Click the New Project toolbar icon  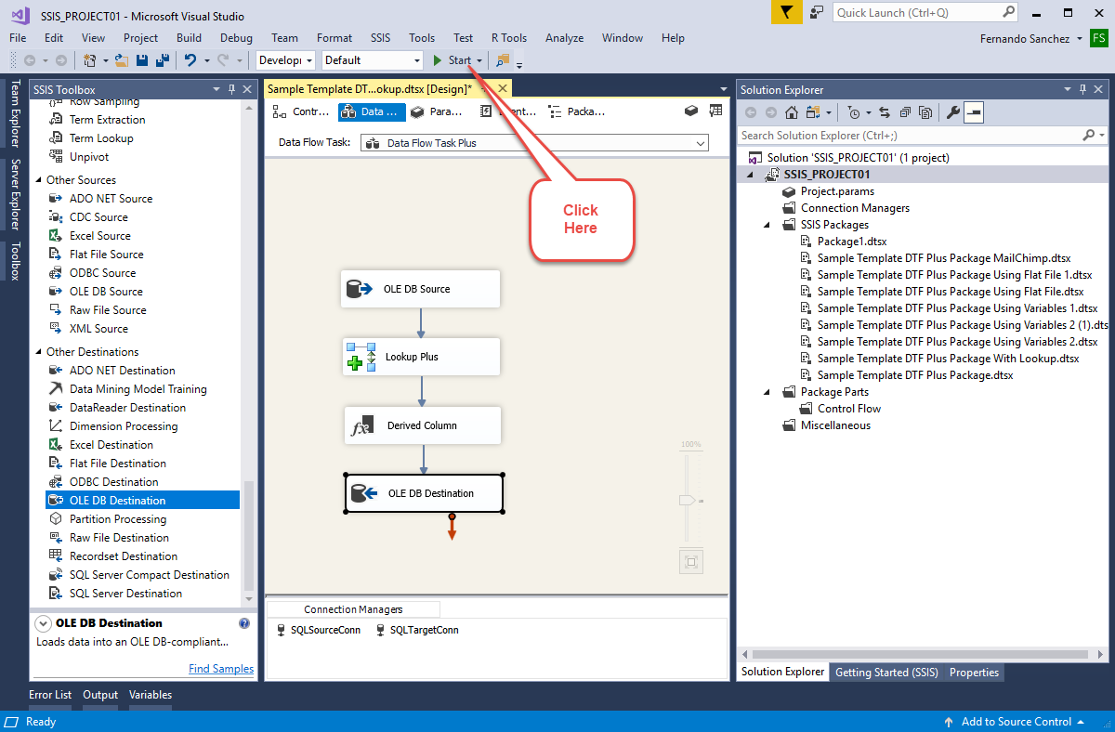point(91,60)
